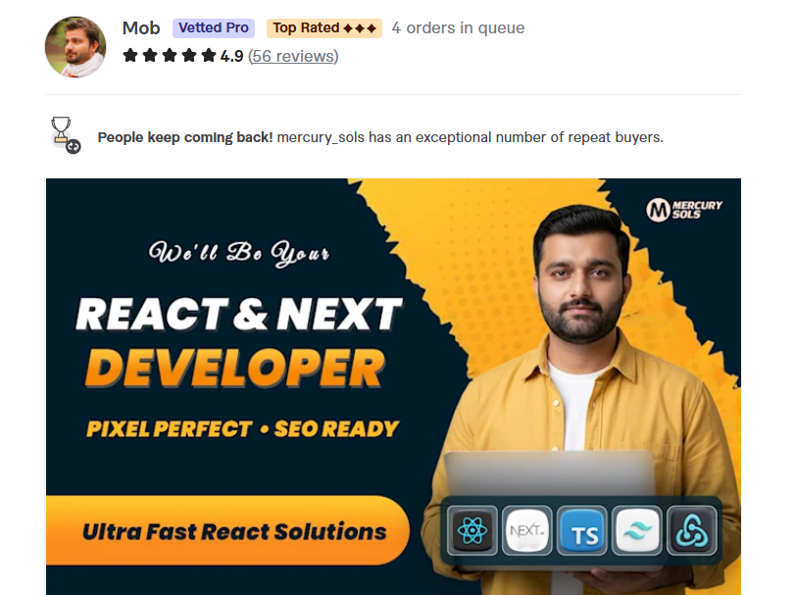This screenshot has width=794, height=595.
Task: Click the 4.9 rating score
Action: pyautogui.click(x=232, y=56)
